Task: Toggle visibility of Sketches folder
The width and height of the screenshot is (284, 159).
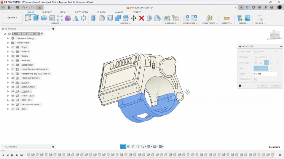Action: pyautogui.click(x=13, y=60)
